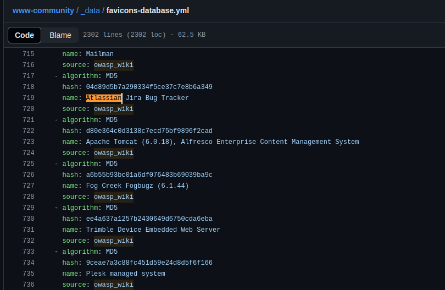Click hash d80e364c0d3138c7ecd75bf9896f2cad
Viewport: 445px width, 290px height.
click(149, 131)
